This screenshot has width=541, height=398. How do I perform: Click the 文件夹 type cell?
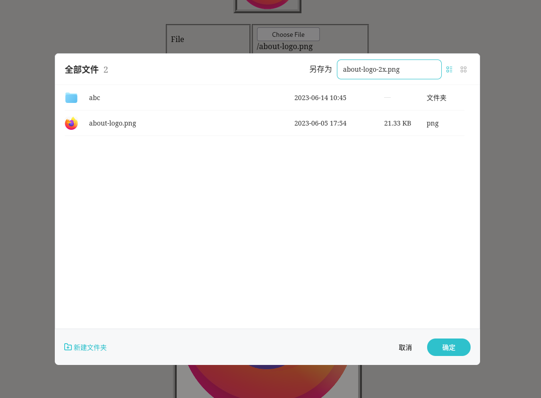click(437, 98)
